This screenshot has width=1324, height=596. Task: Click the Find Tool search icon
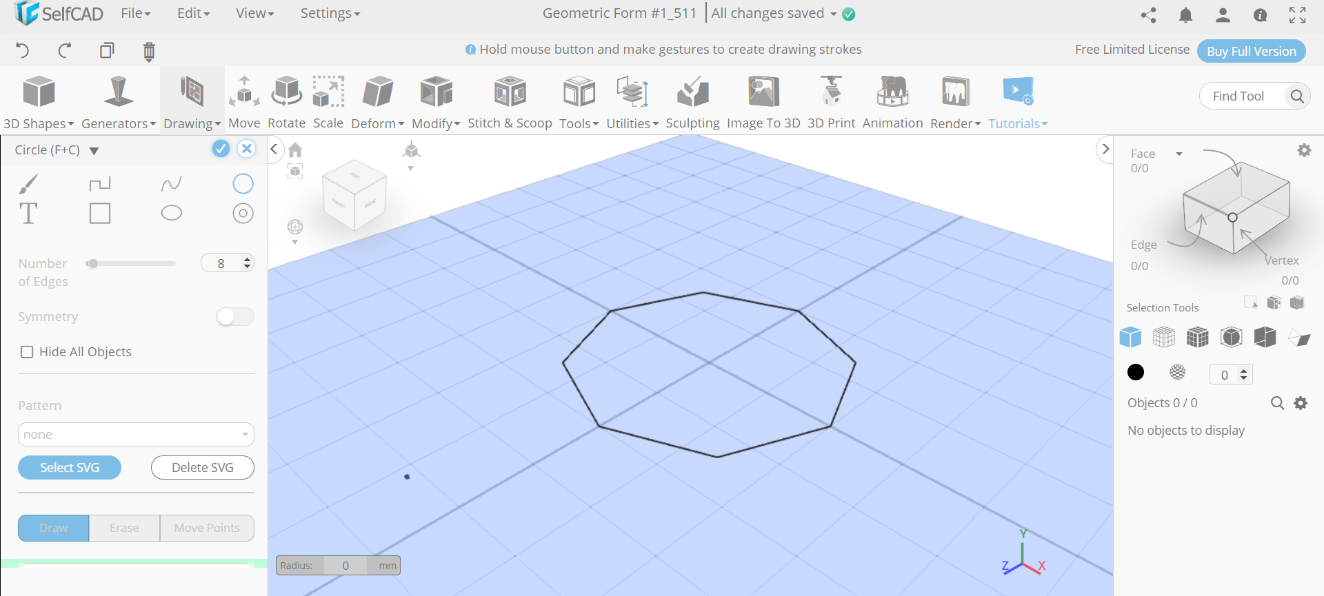click(1297, 96)
